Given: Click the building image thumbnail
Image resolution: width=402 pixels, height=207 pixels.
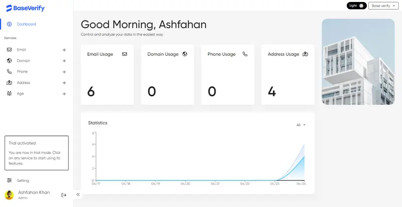Looking at the screenshot, I should (x=358, y=62).
